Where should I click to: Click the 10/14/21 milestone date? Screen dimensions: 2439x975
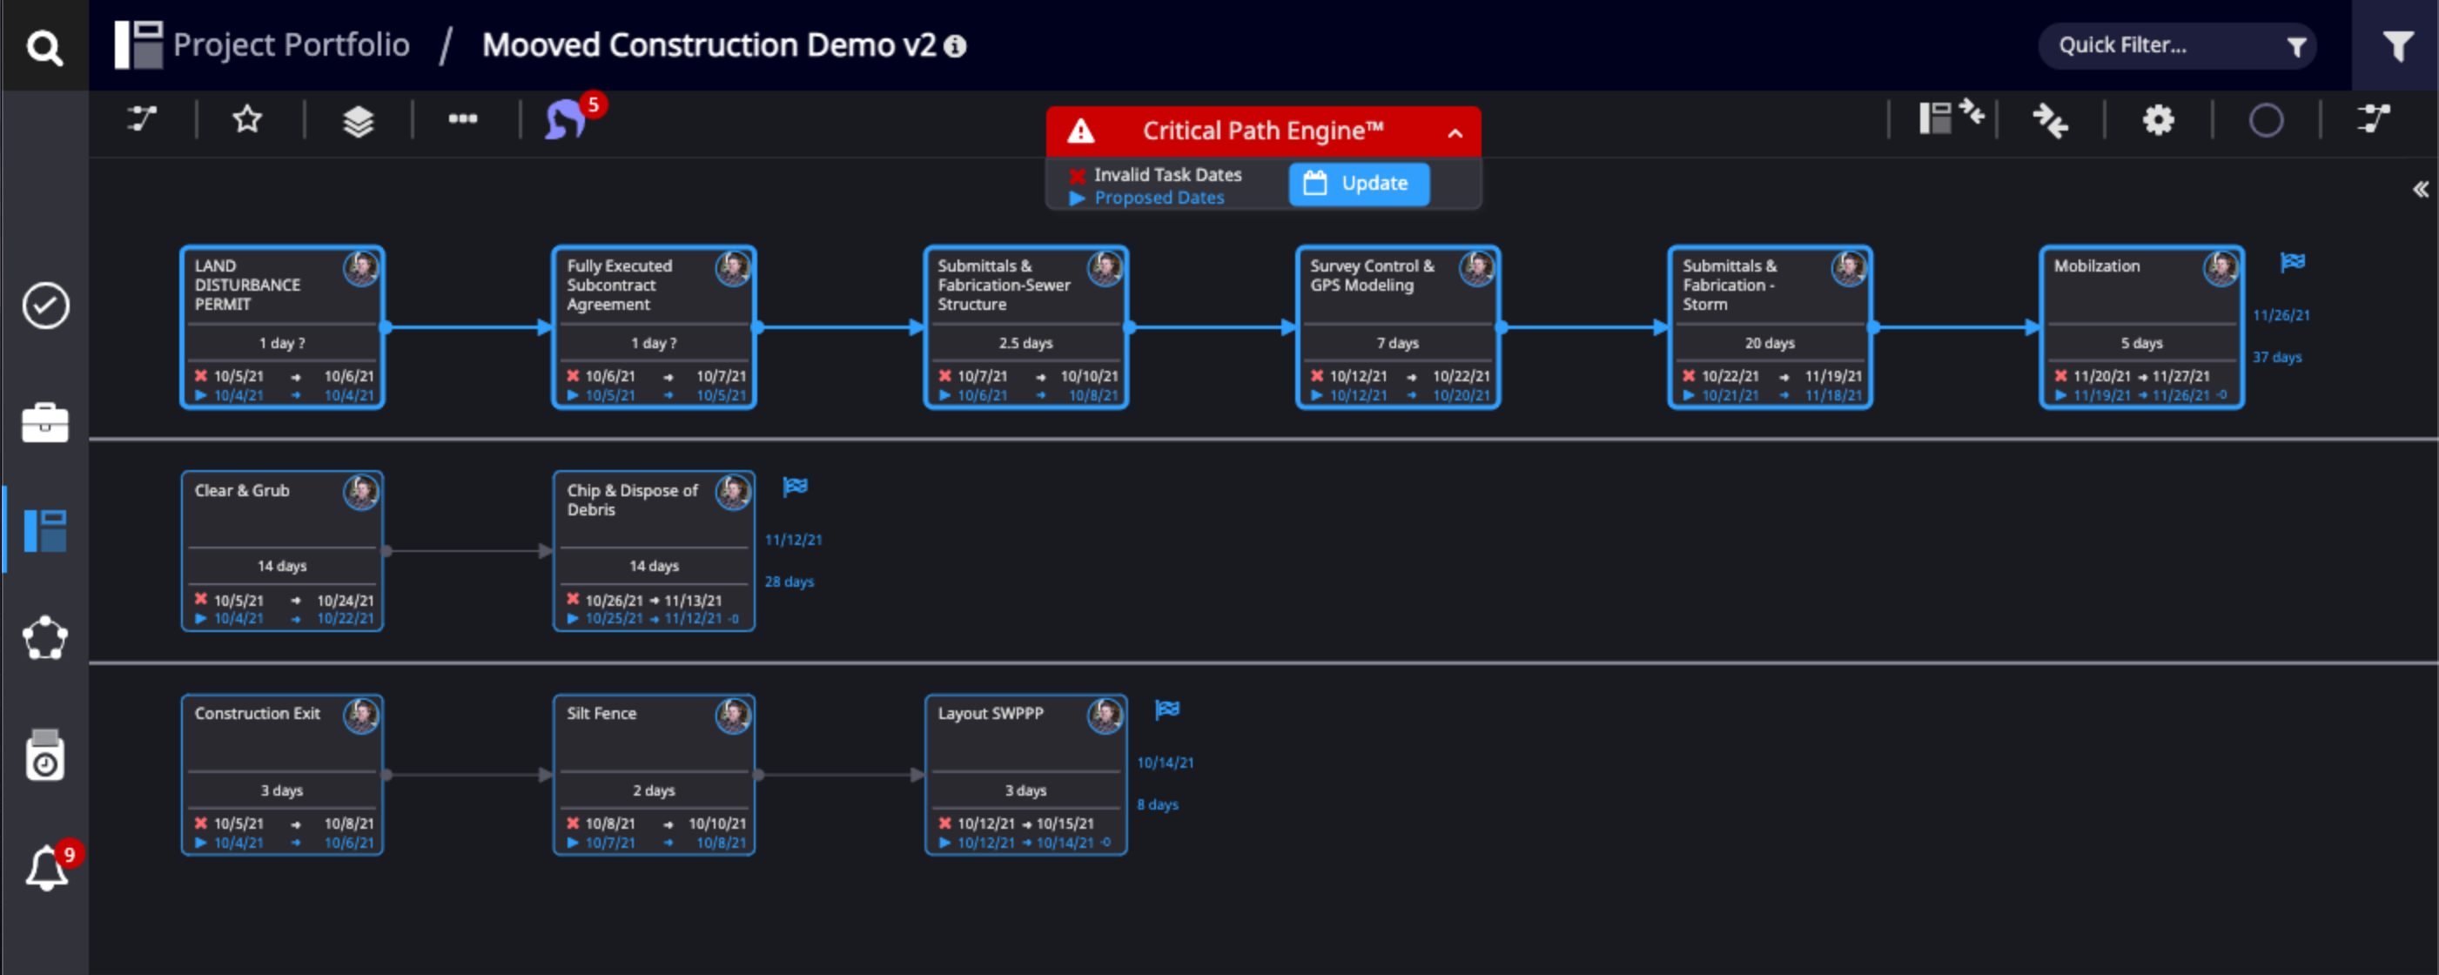coord(1166,763)
